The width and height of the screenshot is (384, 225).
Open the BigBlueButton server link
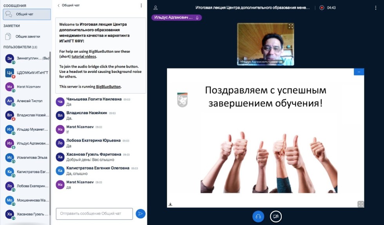click(109, 86)
